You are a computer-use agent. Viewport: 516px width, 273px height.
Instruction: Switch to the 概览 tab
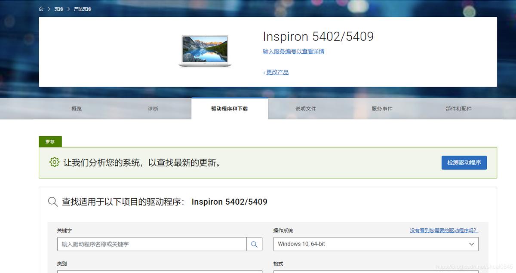(x=76, y=108)
